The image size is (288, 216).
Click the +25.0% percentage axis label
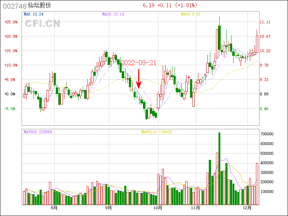[x=11, y=22]
